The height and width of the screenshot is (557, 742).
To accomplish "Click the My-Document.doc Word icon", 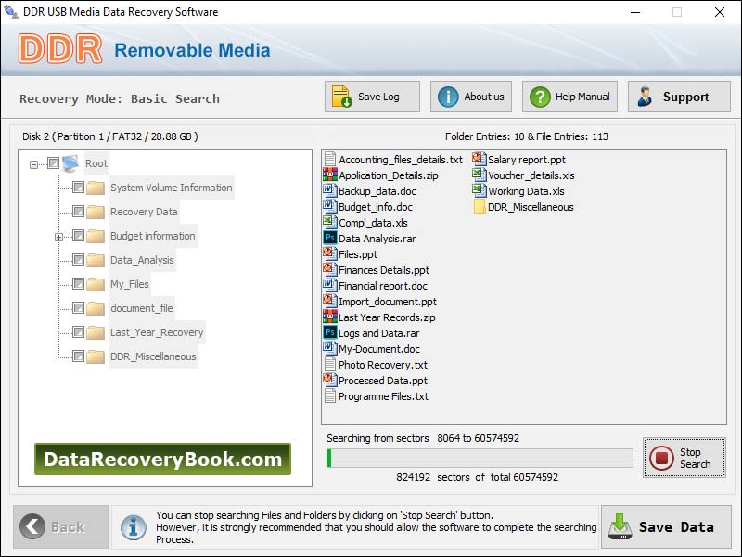I will (x=328, y=348).
